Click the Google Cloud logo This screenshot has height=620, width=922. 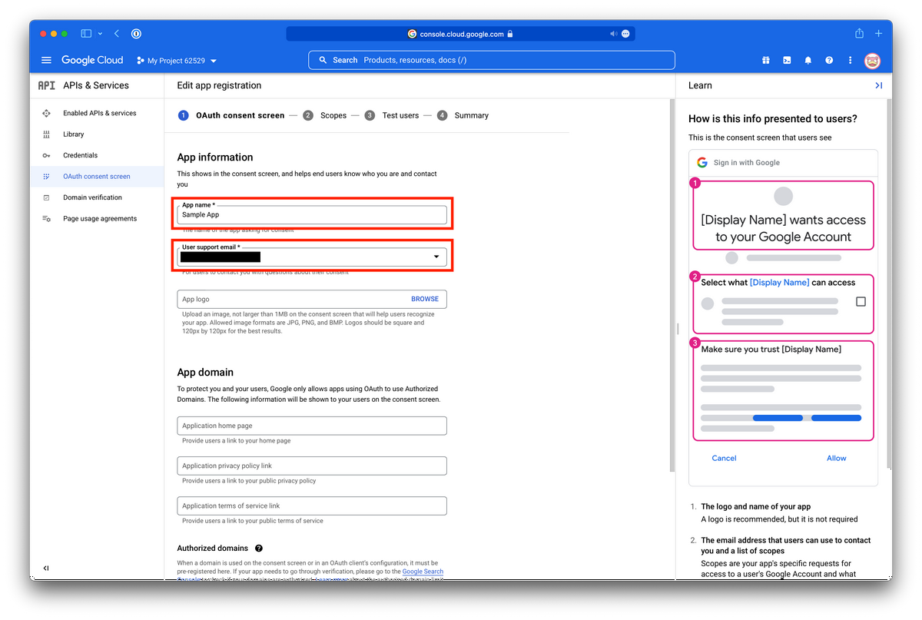tap(92, 60)
